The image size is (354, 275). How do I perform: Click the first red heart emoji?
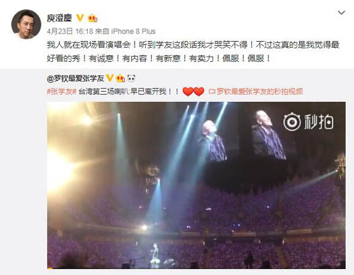pyautogui.click(x=188, y=91)
